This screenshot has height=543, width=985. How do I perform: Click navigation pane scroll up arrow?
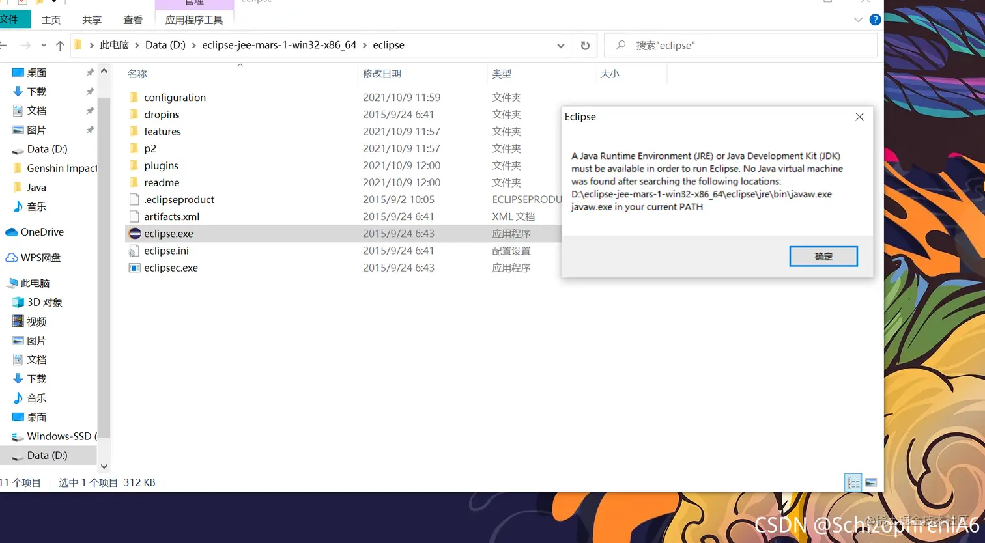point(104,71)
